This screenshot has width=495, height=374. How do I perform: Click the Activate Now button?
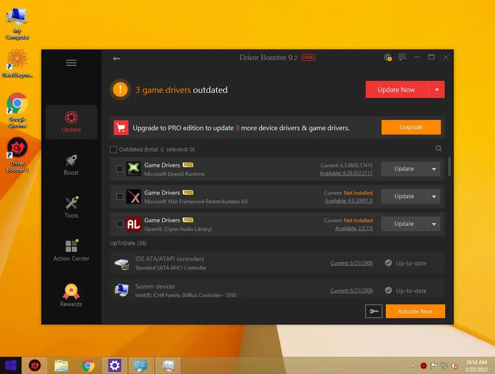tap(415, 311)
